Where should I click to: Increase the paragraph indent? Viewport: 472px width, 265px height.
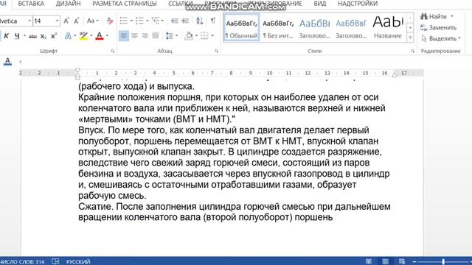pyautogui.click(x=185, y=21)
